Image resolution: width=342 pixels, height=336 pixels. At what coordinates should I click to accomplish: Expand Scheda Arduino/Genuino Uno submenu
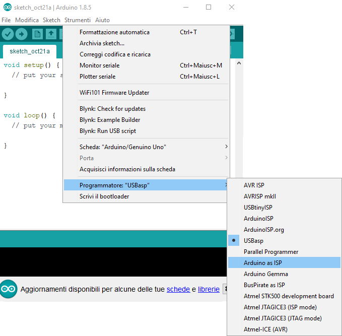pos(146,147)
